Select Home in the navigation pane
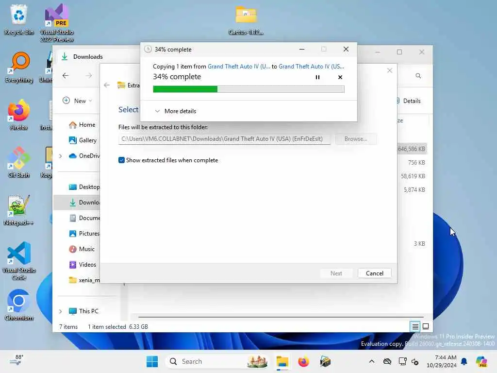Viewport: 497px width, 373px height. [x=82, y=125]
